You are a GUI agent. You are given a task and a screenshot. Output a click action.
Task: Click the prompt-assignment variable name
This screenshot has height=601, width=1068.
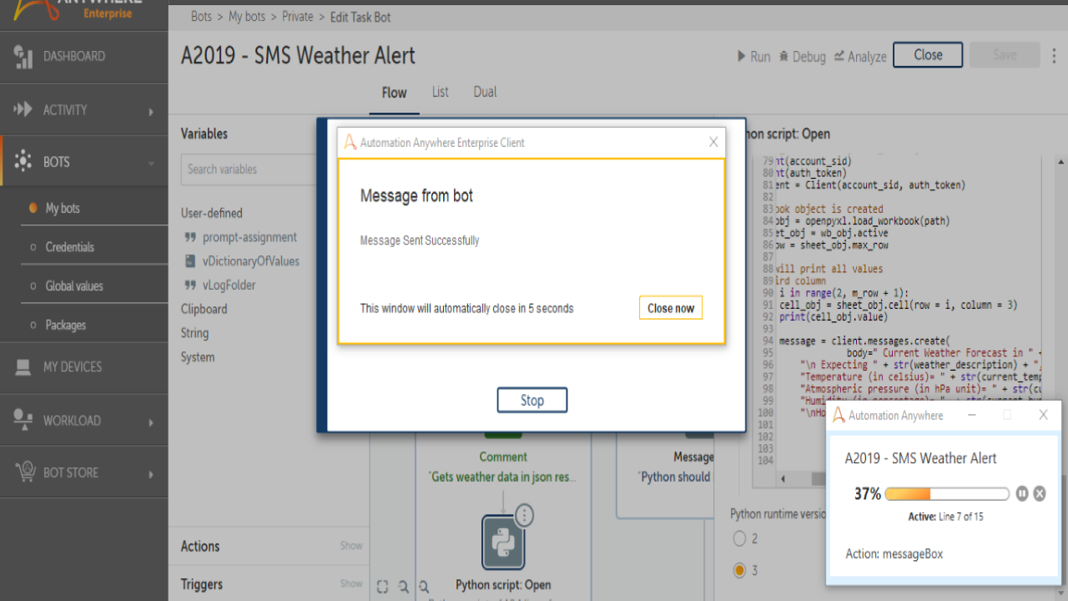pyautogui.click(x=249, y=237)
